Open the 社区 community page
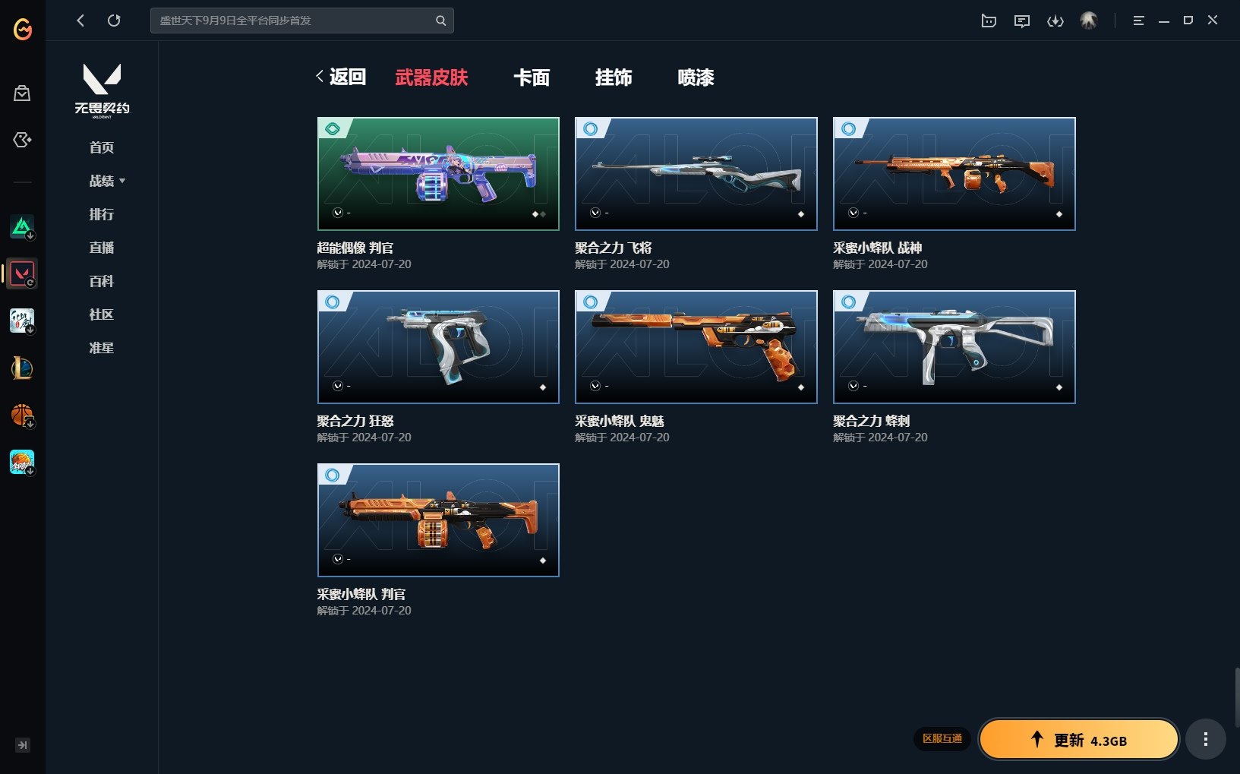This screenshot has height=774, width=1240. (102, 314)
